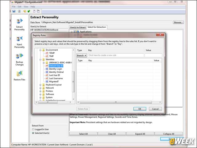The image size is (197, 148).
Task: Expand the Software registry key
Action: pyautogui.click(x=40, y=94)
